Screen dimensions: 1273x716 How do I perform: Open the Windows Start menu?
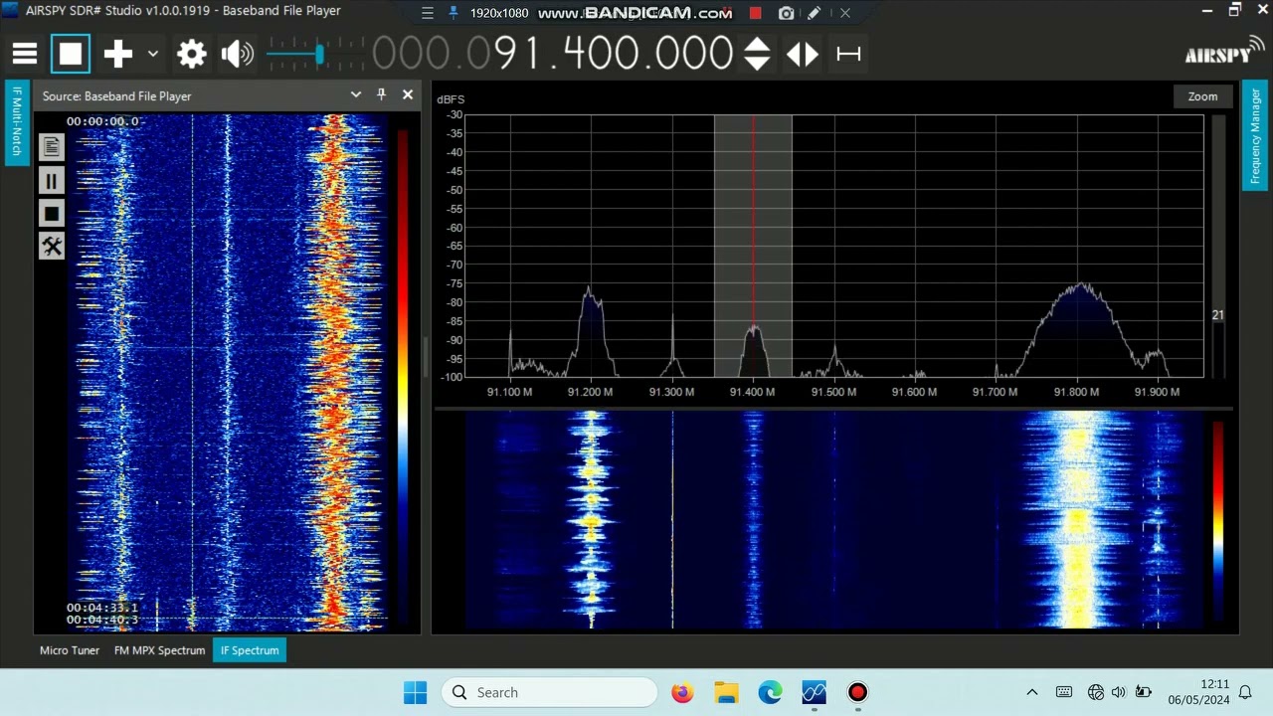[x=415, y=692]
